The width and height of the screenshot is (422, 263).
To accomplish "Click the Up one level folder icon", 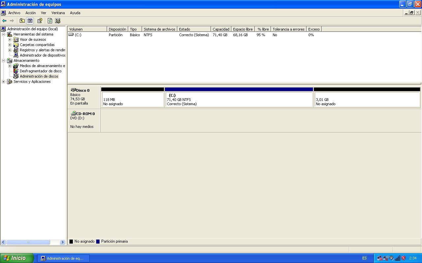I will coord(22,21).
